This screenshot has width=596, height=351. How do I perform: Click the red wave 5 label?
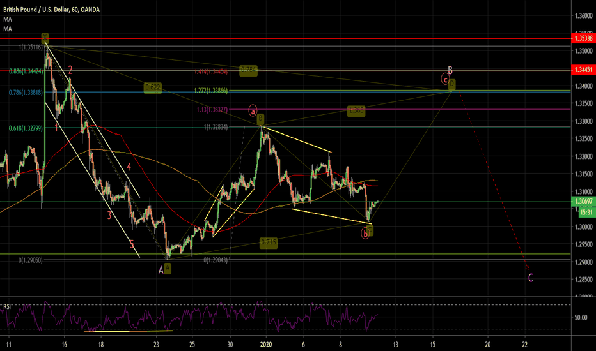[x=132, y=244]
